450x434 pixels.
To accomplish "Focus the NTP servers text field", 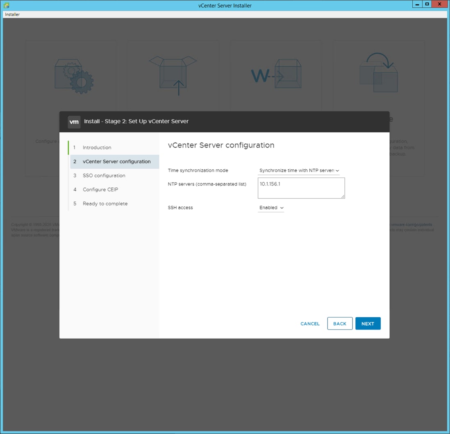I will tap(301, 188).
